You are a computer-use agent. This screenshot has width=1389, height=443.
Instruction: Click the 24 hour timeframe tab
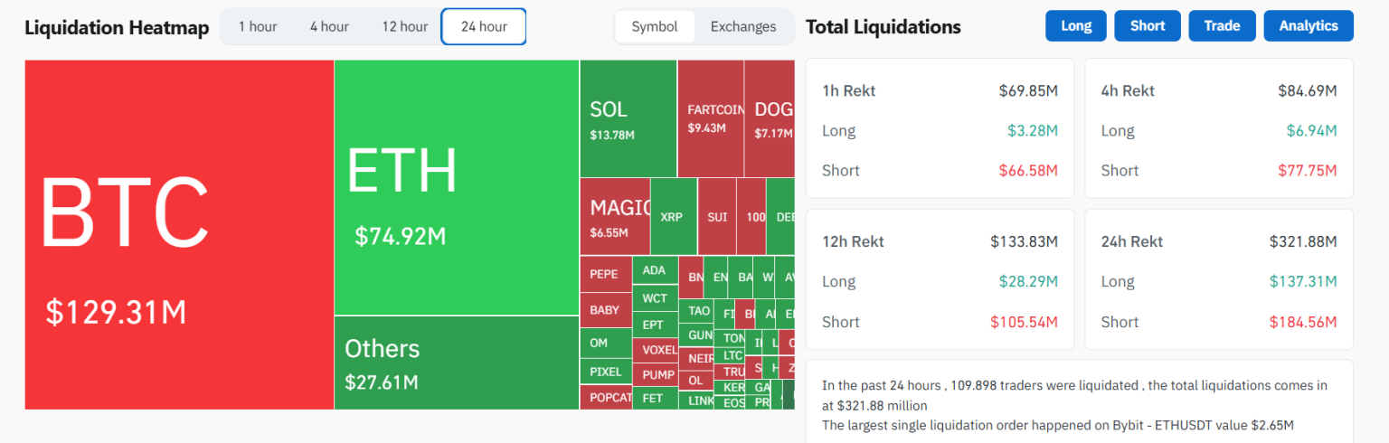click(x=484, y=27)
